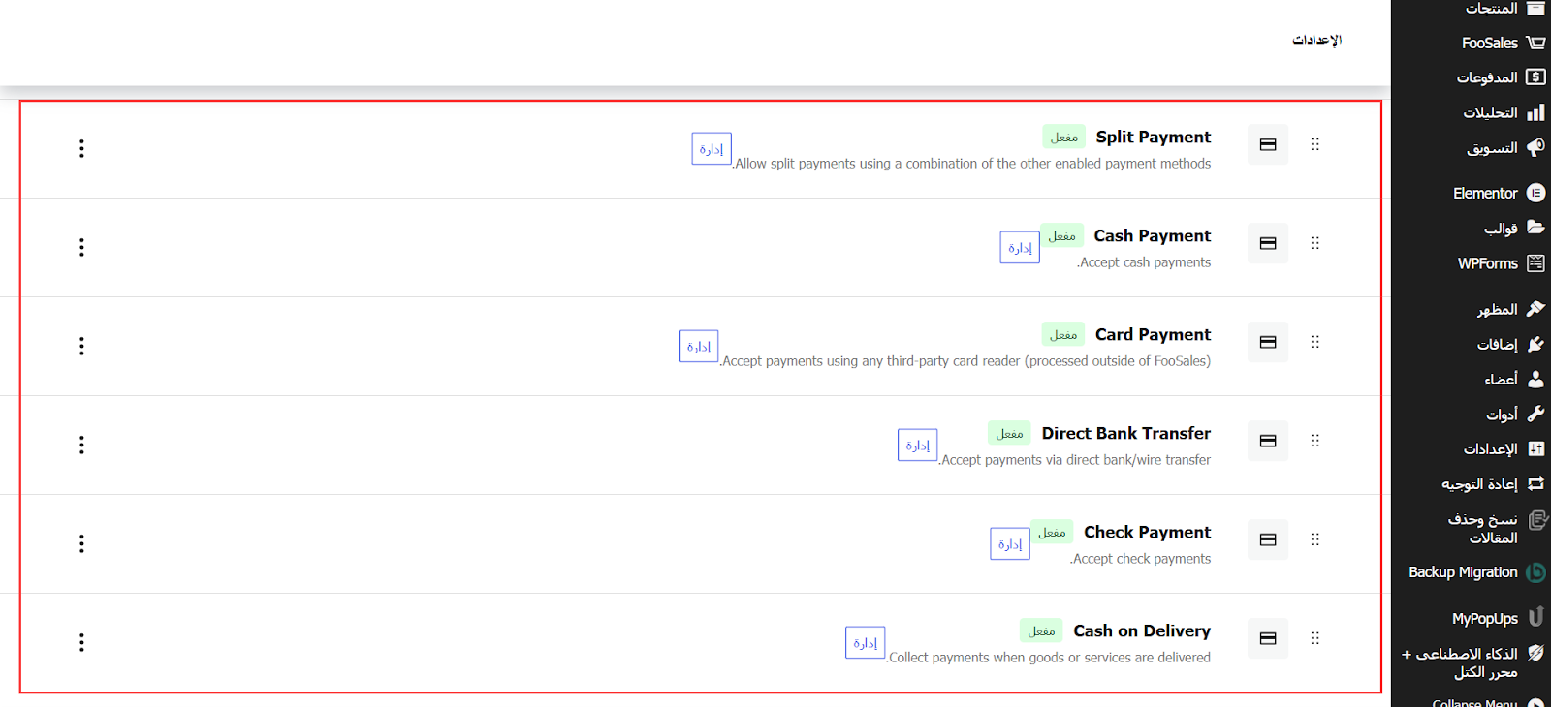The width and height of the screenshot is (1551, 707).
Task: Open the three-dot menu for Cash Payment
Action: (81, 247)
